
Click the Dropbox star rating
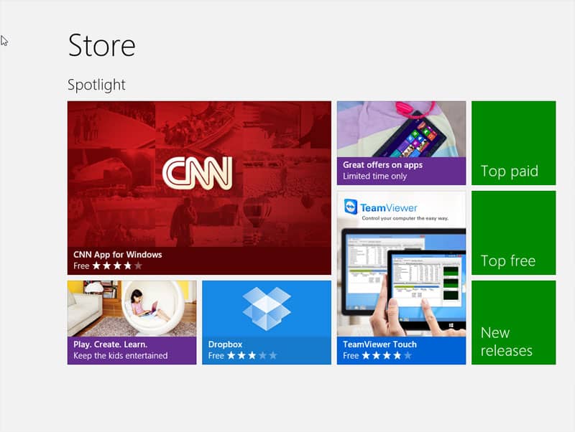[x=252, y=355]
